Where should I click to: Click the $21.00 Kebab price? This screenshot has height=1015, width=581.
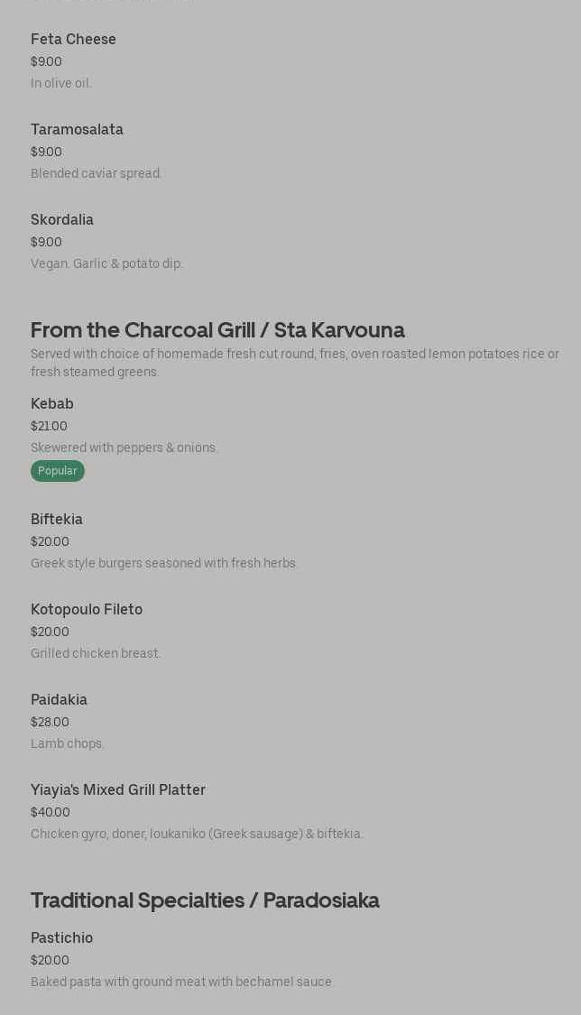click(49, 427)
